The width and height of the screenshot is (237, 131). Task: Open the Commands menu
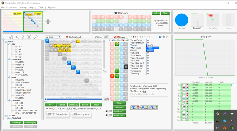[12, 7]
